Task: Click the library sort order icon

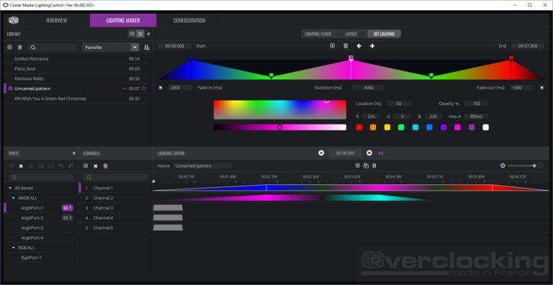Action: pyautogui.click(x=147, y=47)
